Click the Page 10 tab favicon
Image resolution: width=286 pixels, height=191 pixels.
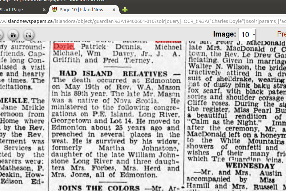pos(55,10)
